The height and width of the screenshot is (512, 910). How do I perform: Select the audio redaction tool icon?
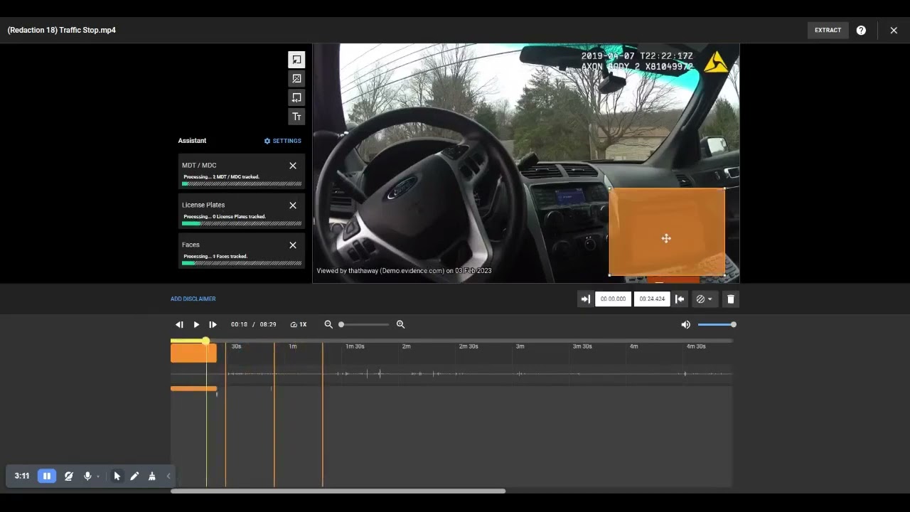click(x=296, y=98)
